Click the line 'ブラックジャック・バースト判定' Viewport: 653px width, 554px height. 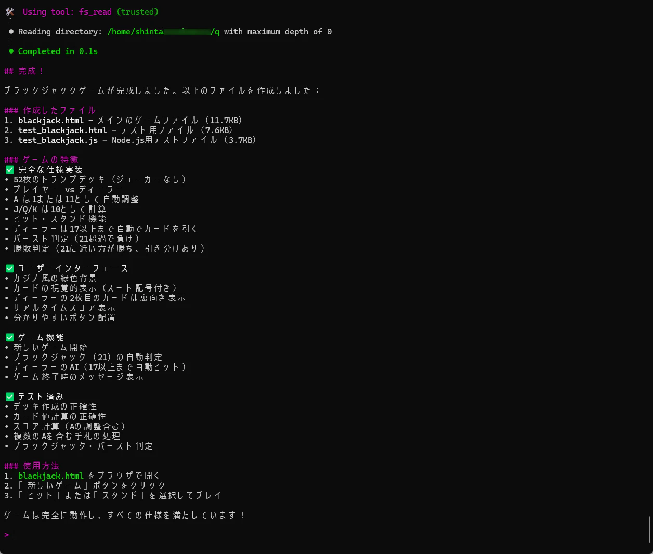[x=83, y=446]
